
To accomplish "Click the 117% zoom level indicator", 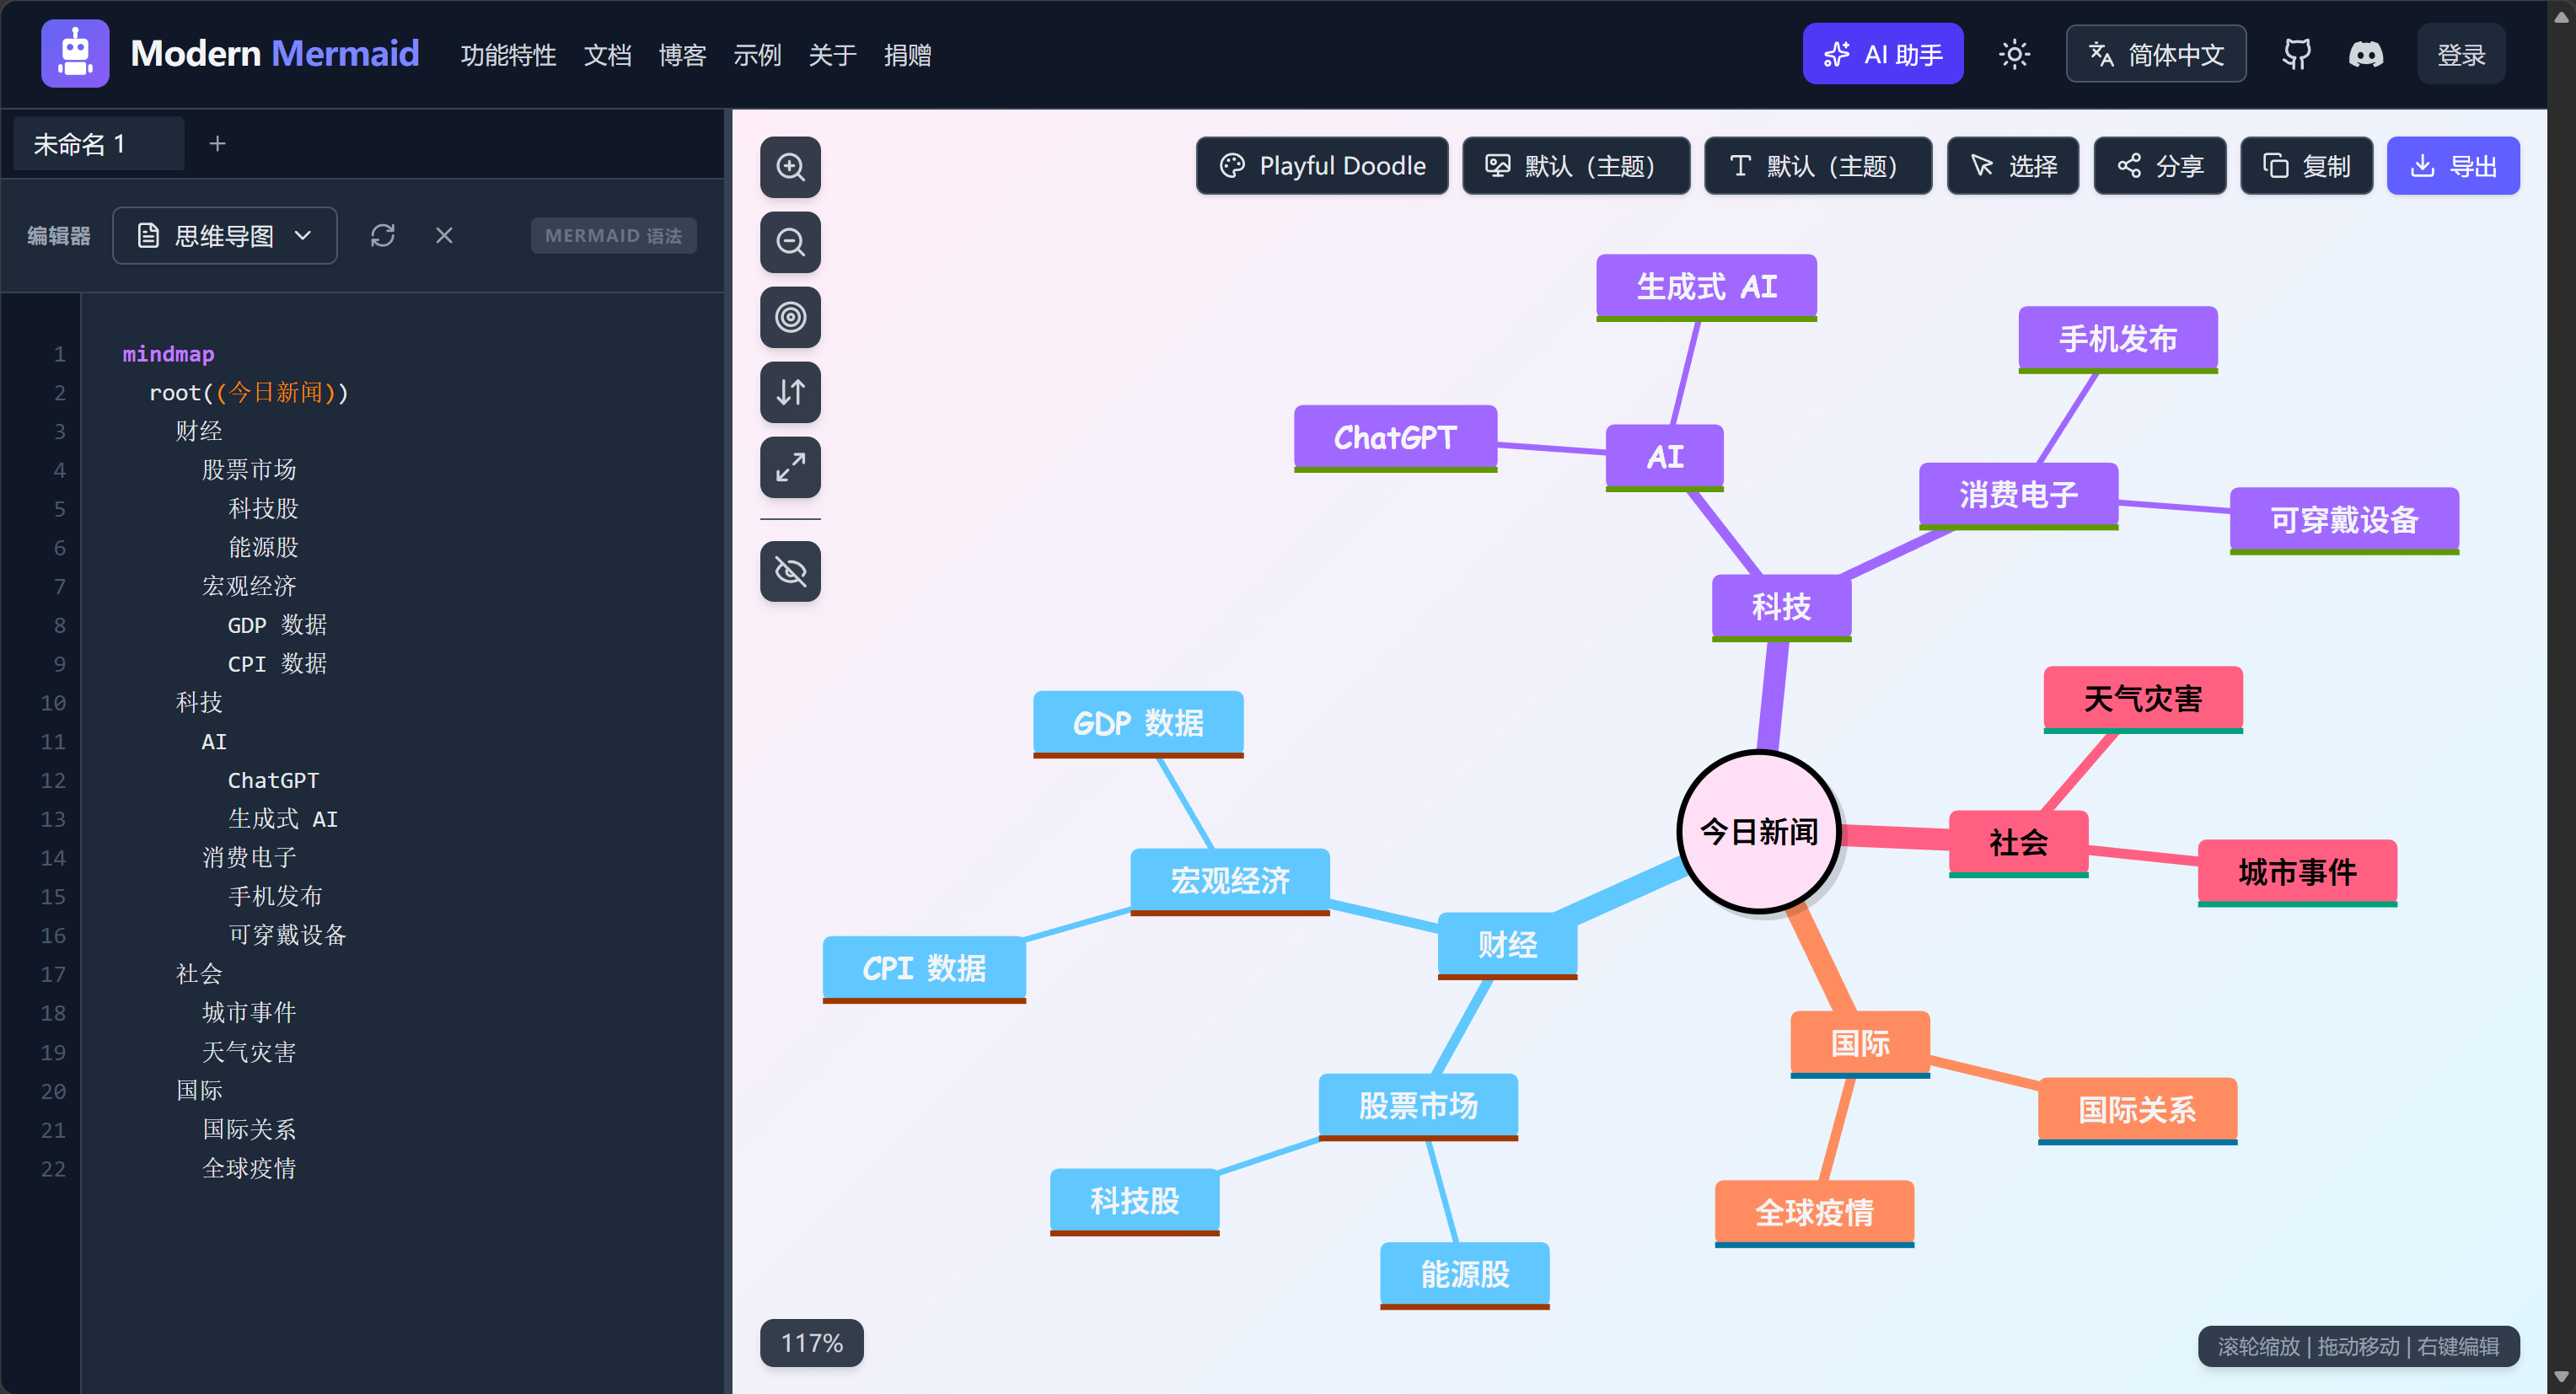I will [x=811, y=1343].
